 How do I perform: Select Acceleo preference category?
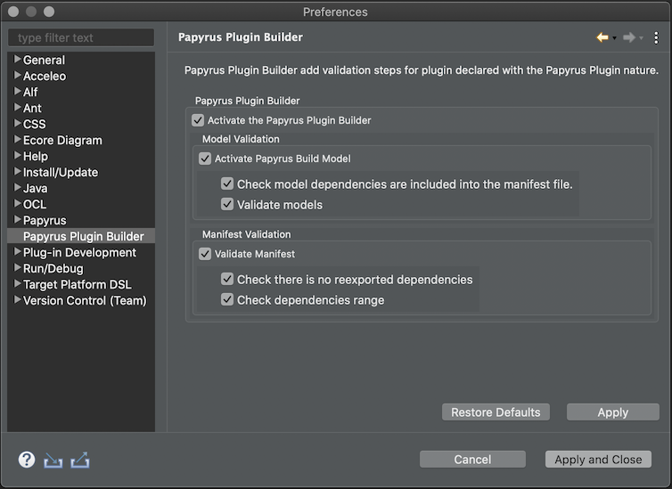[45, 77]
